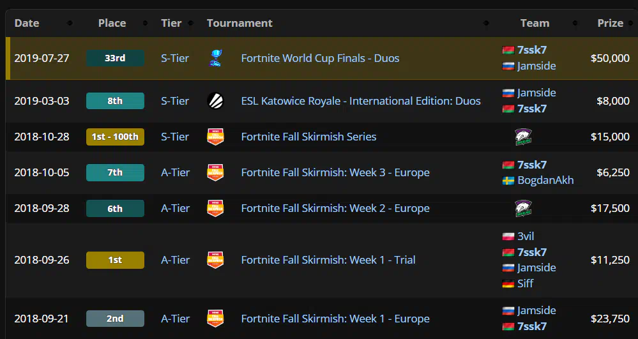This screenshot has width=638, height=339.
Task: Click the Fall Skirmish icon in the Week 1 - Europe row
Action: coord(215,319)
